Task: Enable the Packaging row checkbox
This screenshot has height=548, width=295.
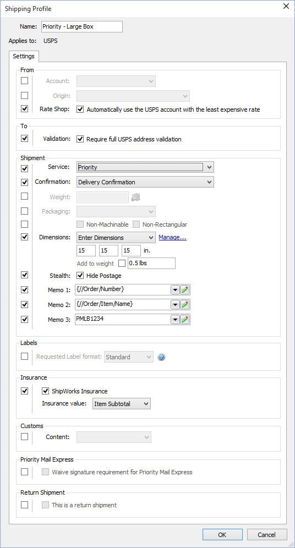Action: click(x=24, y=211)
